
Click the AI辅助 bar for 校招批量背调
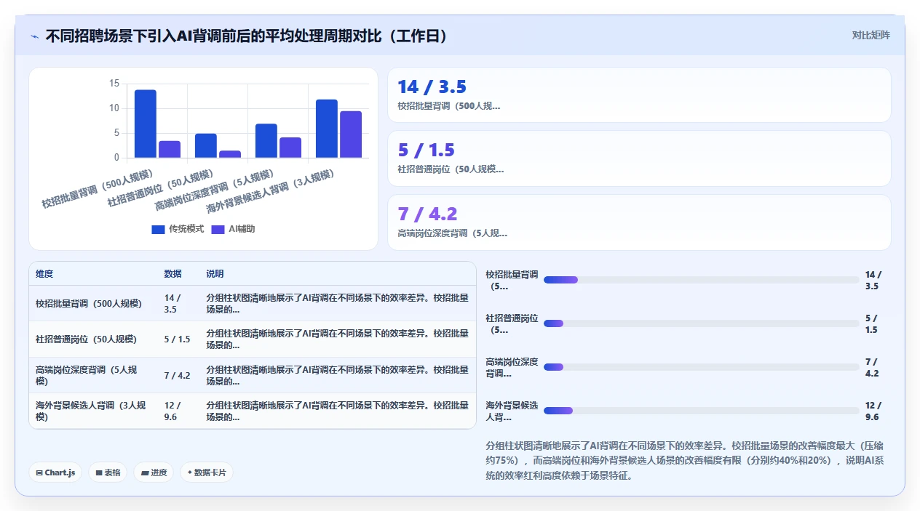pyautogui.click(x=170, y=149)
